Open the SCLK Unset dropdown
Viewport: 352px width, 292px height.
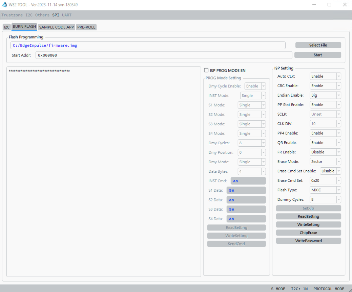point(325,114)
